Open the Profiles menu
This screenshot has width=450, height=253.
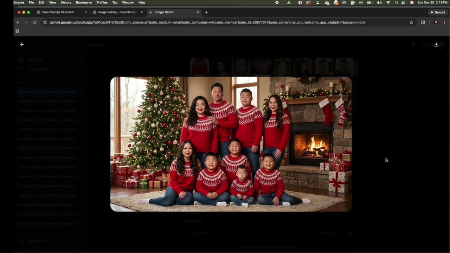[x=102, y=2]
